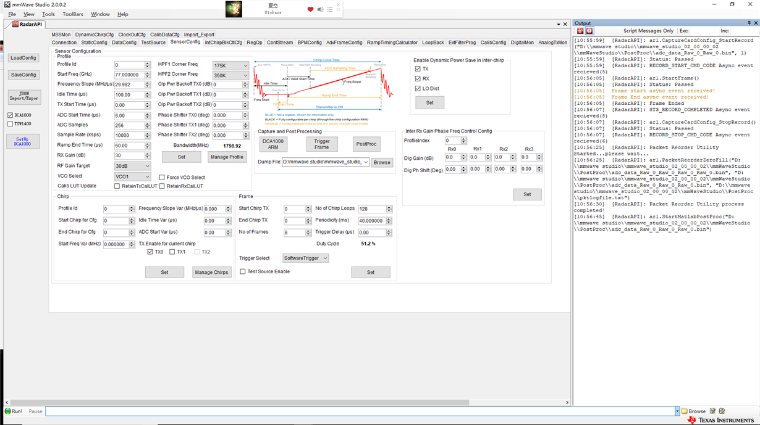
Task: Open the Tools menu
Action: 48,14
